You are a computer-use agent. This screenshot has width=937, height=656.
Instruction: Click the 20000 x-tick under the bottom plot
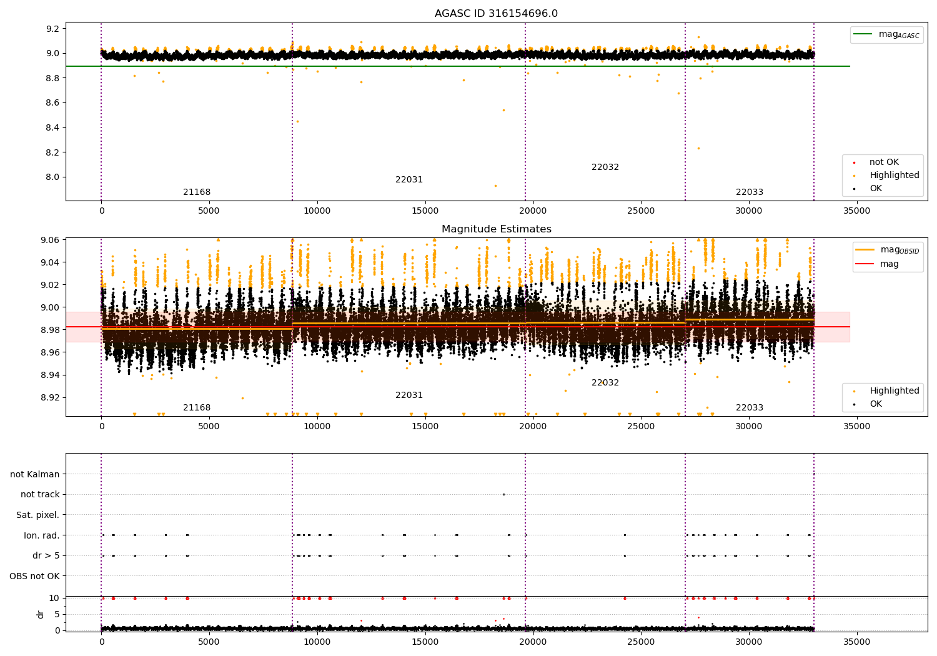coord(533,642)
